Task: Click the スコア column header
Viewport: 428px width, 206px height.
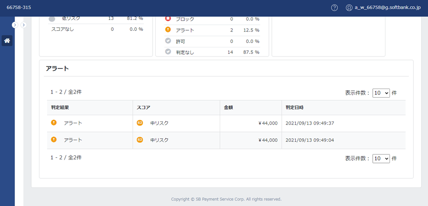Action: coord(143,108)
